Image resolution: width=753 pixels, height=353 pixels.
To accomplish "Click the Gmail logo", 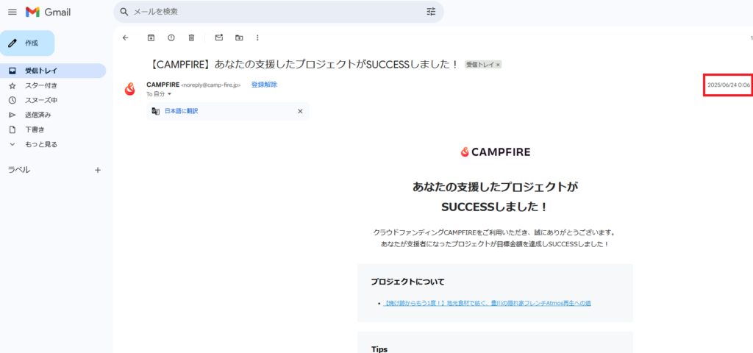I will (48, 12).
